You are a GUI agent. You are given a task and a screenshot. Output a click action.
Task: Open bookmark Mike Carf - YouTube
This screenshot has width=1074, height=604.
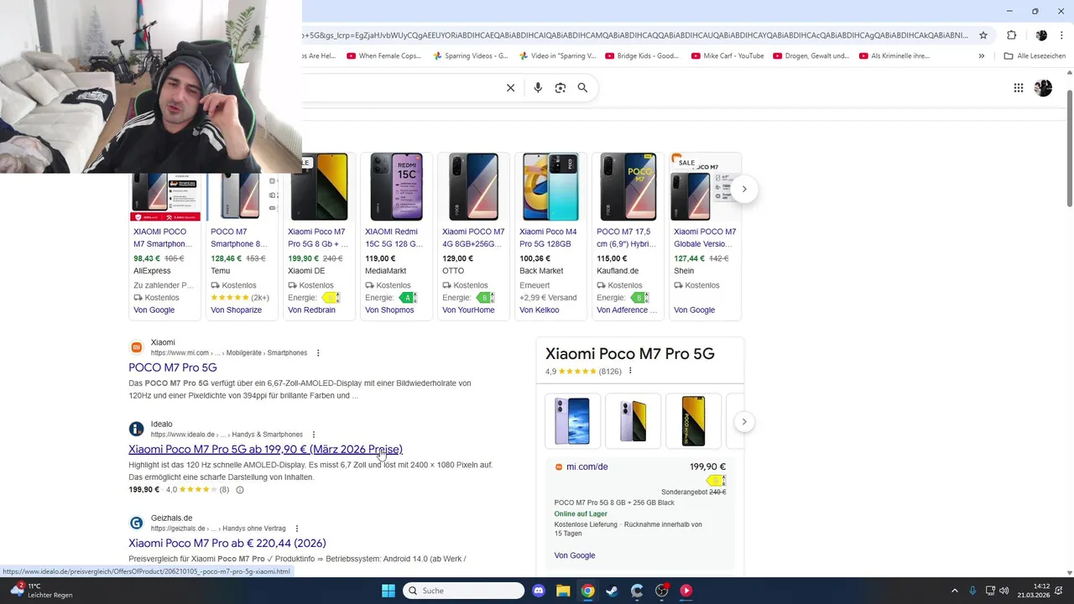727,56
